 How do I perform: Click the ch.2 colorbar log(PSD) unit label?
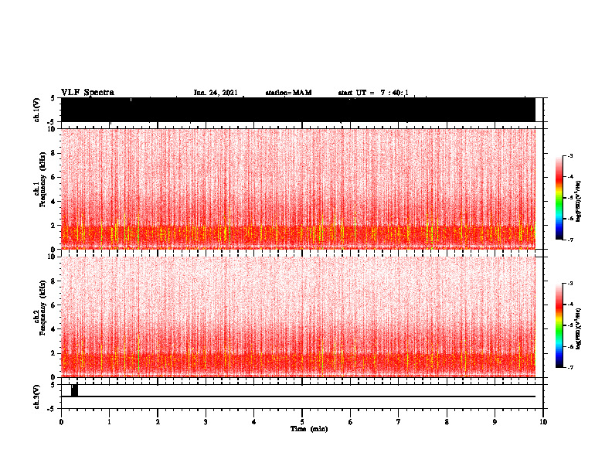579,328
